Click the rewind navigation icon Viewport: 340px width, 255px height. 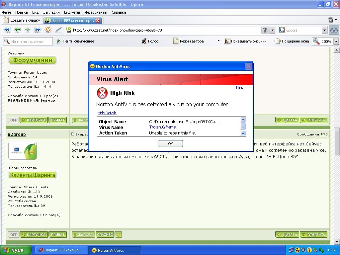click(x=7, y=30)
